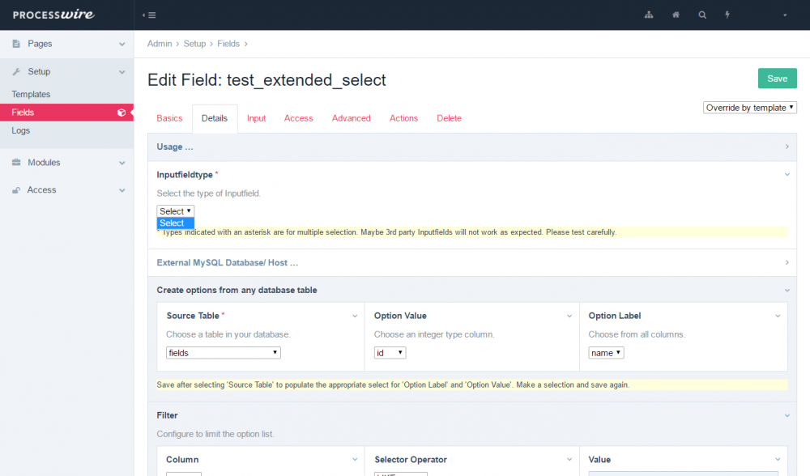
Task: Click the sitemap tree icon in top bar
Action: (x=648, y=15)
